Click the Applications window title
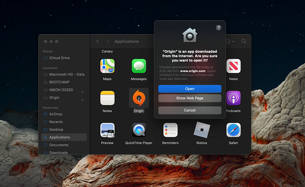This screenshot has height=187, width=305. tap(127, 41)
